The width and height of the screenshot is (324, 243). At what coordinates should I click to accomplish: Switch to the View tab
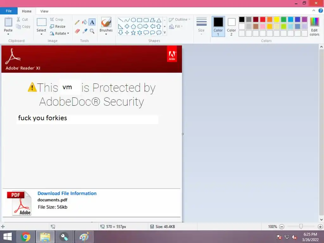(x=44, y=11)
